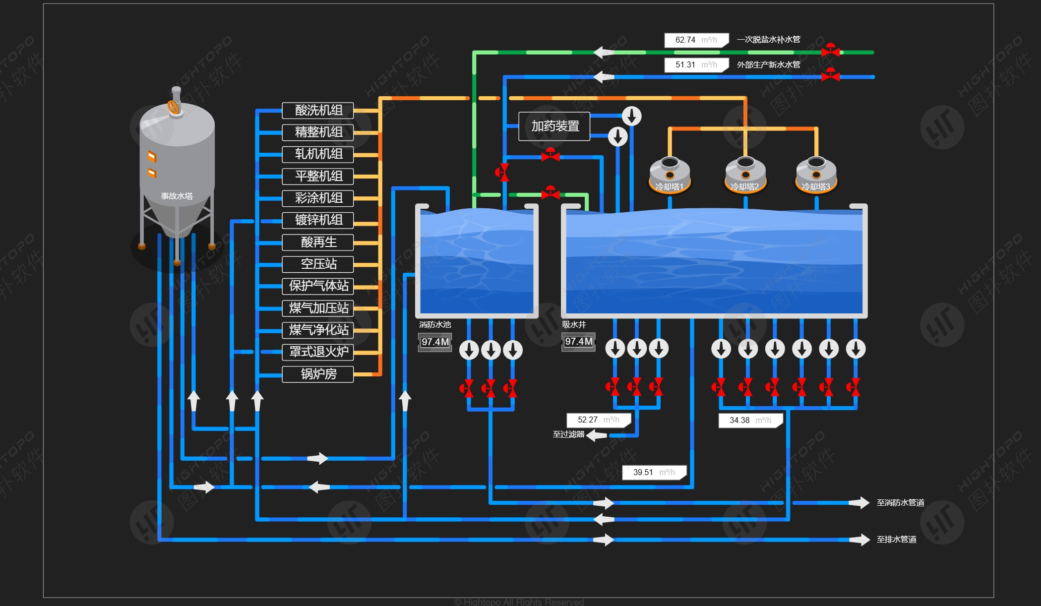The height and width of the screenshot is (606, 1041).
Task: Select the 锅炉房 boiler room box
Action: (x=318, y=374)
